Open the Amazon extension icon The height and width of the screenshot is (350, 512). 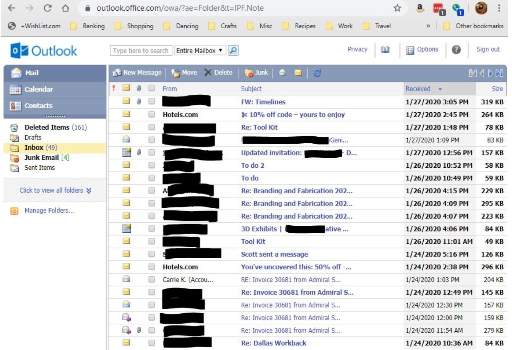[x=420, y=8]
